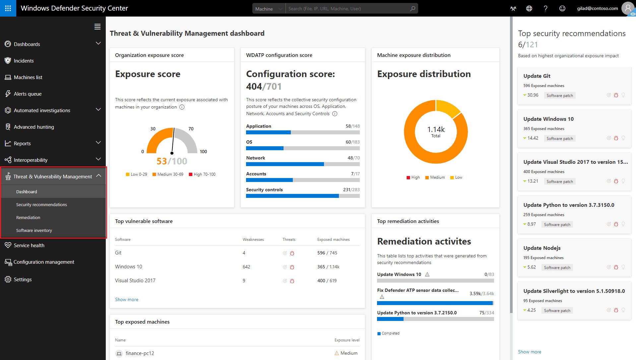Expand the Reports section
Viewport: 636px width, 360px height.
point(98,143)
